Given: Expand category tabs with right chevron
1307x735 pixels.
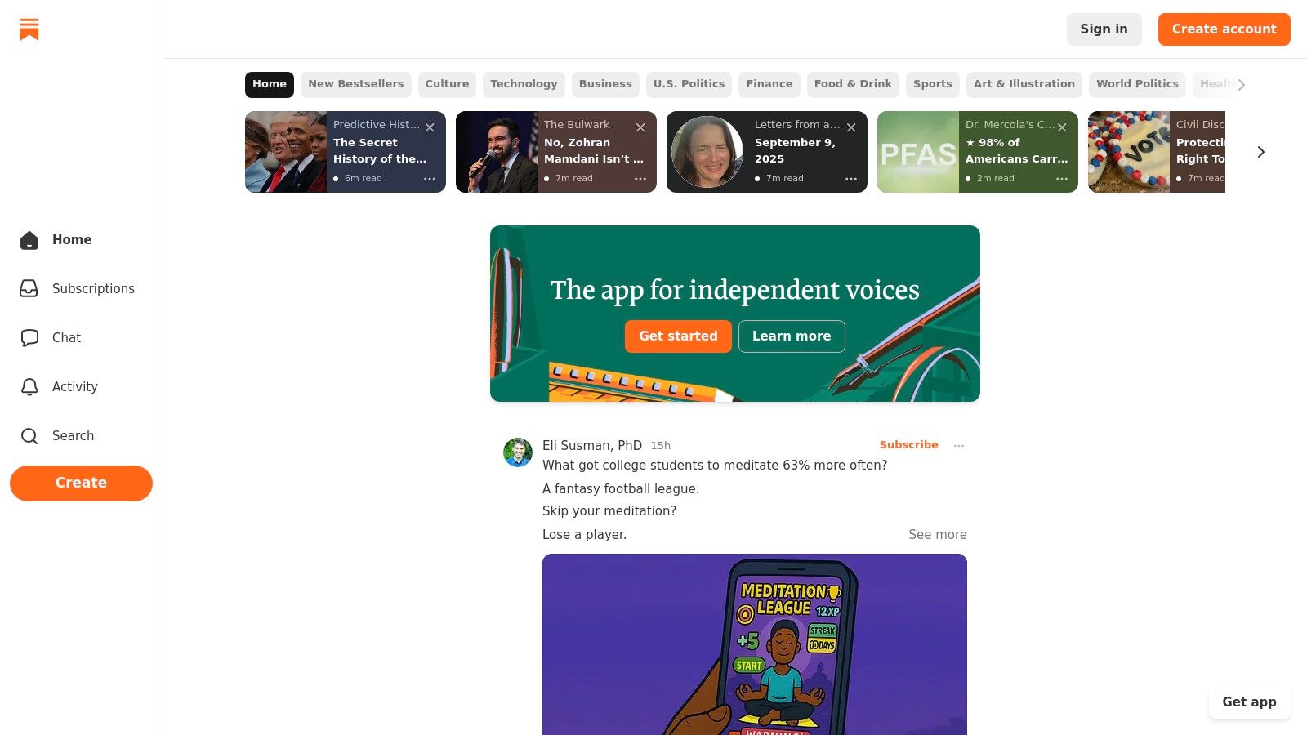Looking at the screenshot, I should click(1241, 85).
